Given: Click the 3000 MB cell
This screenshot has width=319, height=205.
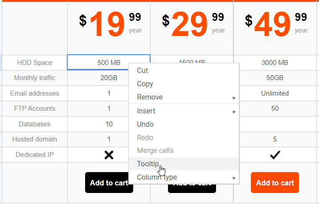Looking at the screenshot, I should 275,63.
